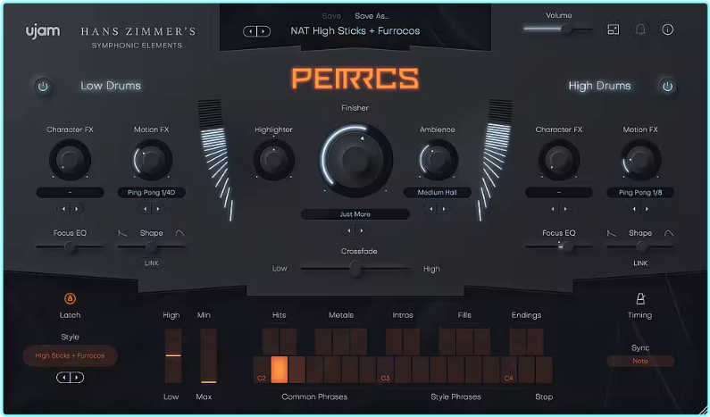Adjust the Low Drums Shape slider
Image resolution: width=710 pixels, height=417 pixels.
[151, 246]
